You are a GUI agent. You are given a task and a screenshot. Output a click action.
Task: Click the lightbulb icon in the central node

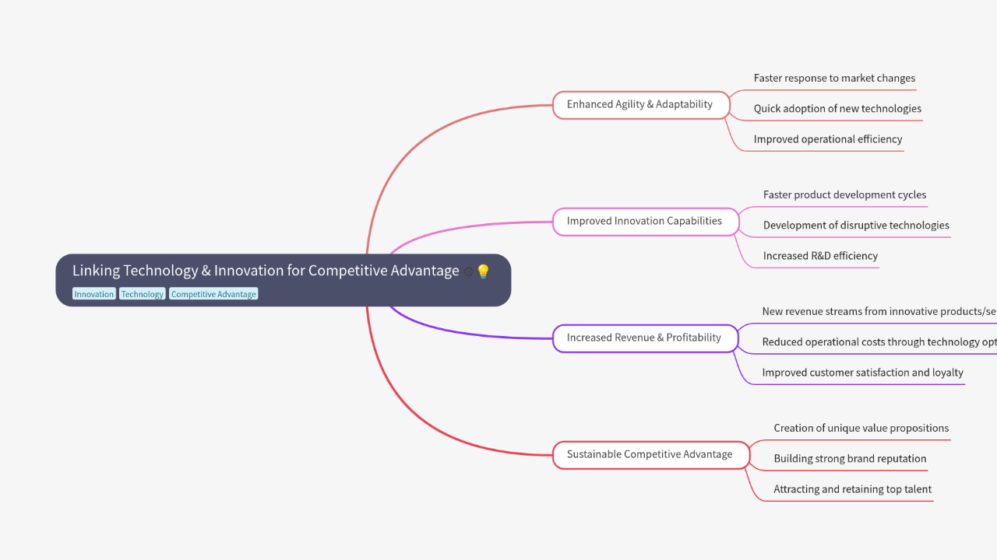tap(483, 271)
